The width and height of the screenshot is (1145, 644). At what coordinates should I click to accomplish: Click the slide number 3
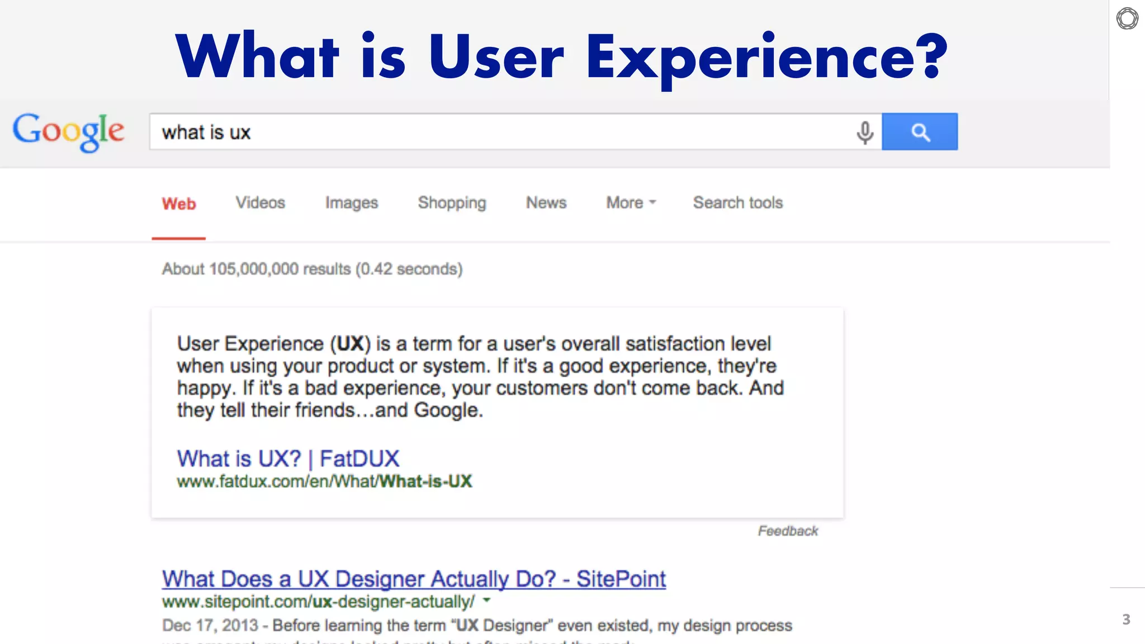tap(1126, 619)
